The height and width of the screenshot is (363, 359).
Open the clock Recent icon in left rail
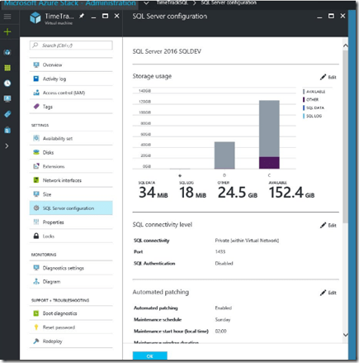7,84
